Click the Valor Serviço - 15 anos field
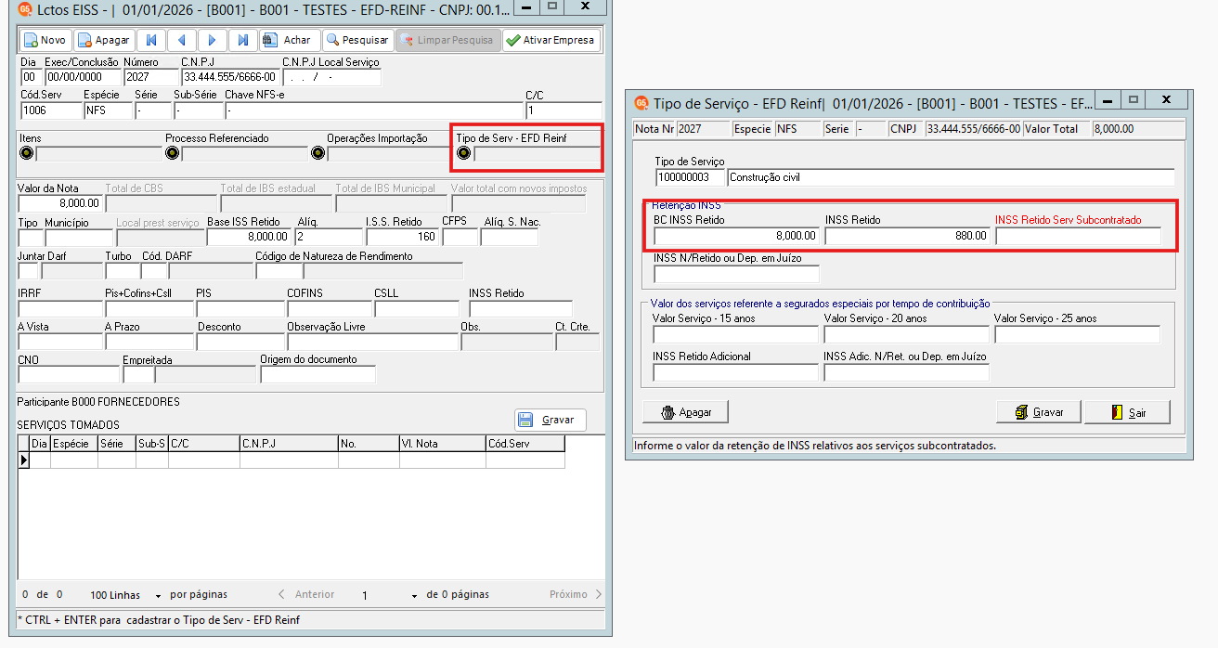 736,334
